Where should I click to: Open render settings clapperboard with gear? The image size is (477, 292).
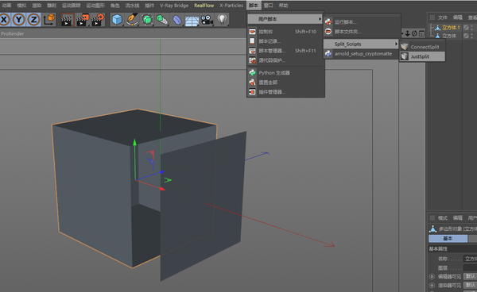[98, 20]
